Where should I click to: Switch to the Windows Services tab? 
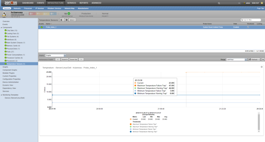[x=54, y=8]
